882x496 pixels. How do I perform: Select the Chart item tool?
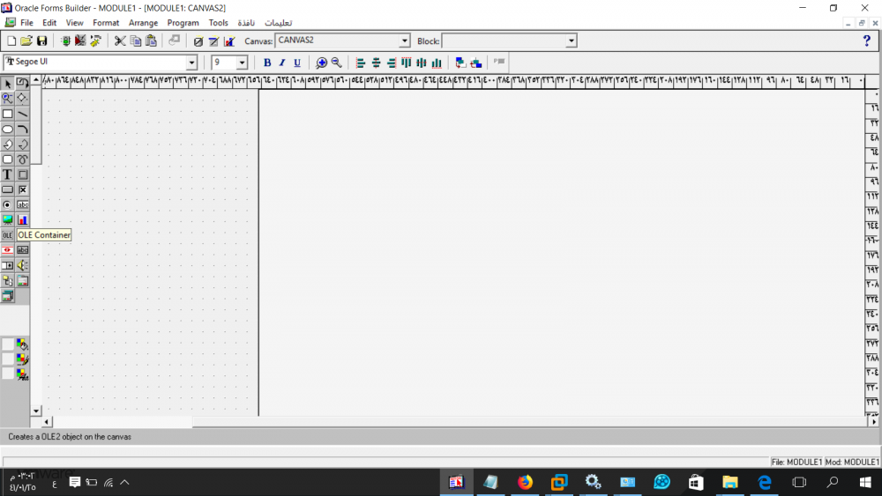pos(23,219)
